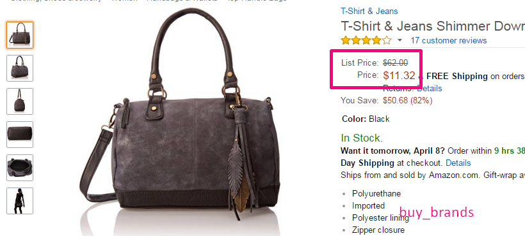Select the bottom-view bag thumbnail

point(20,135)
